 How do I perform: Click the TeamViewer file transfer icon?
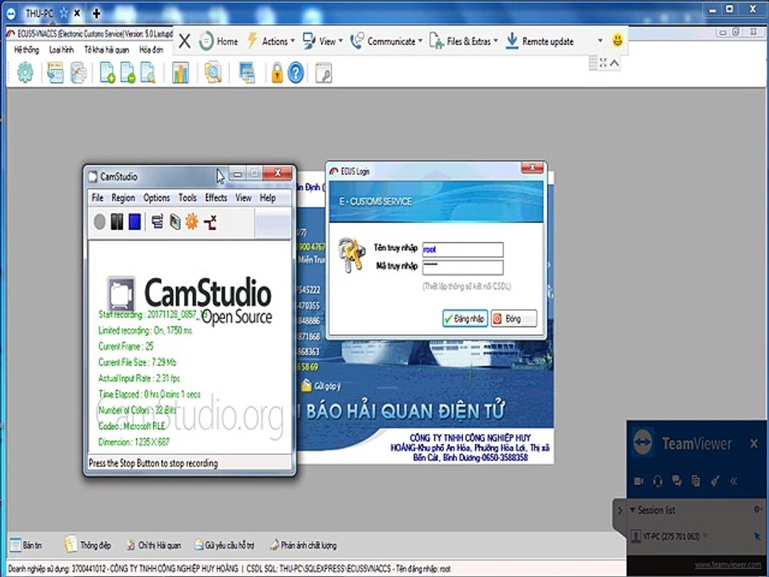tap(695, 481)
